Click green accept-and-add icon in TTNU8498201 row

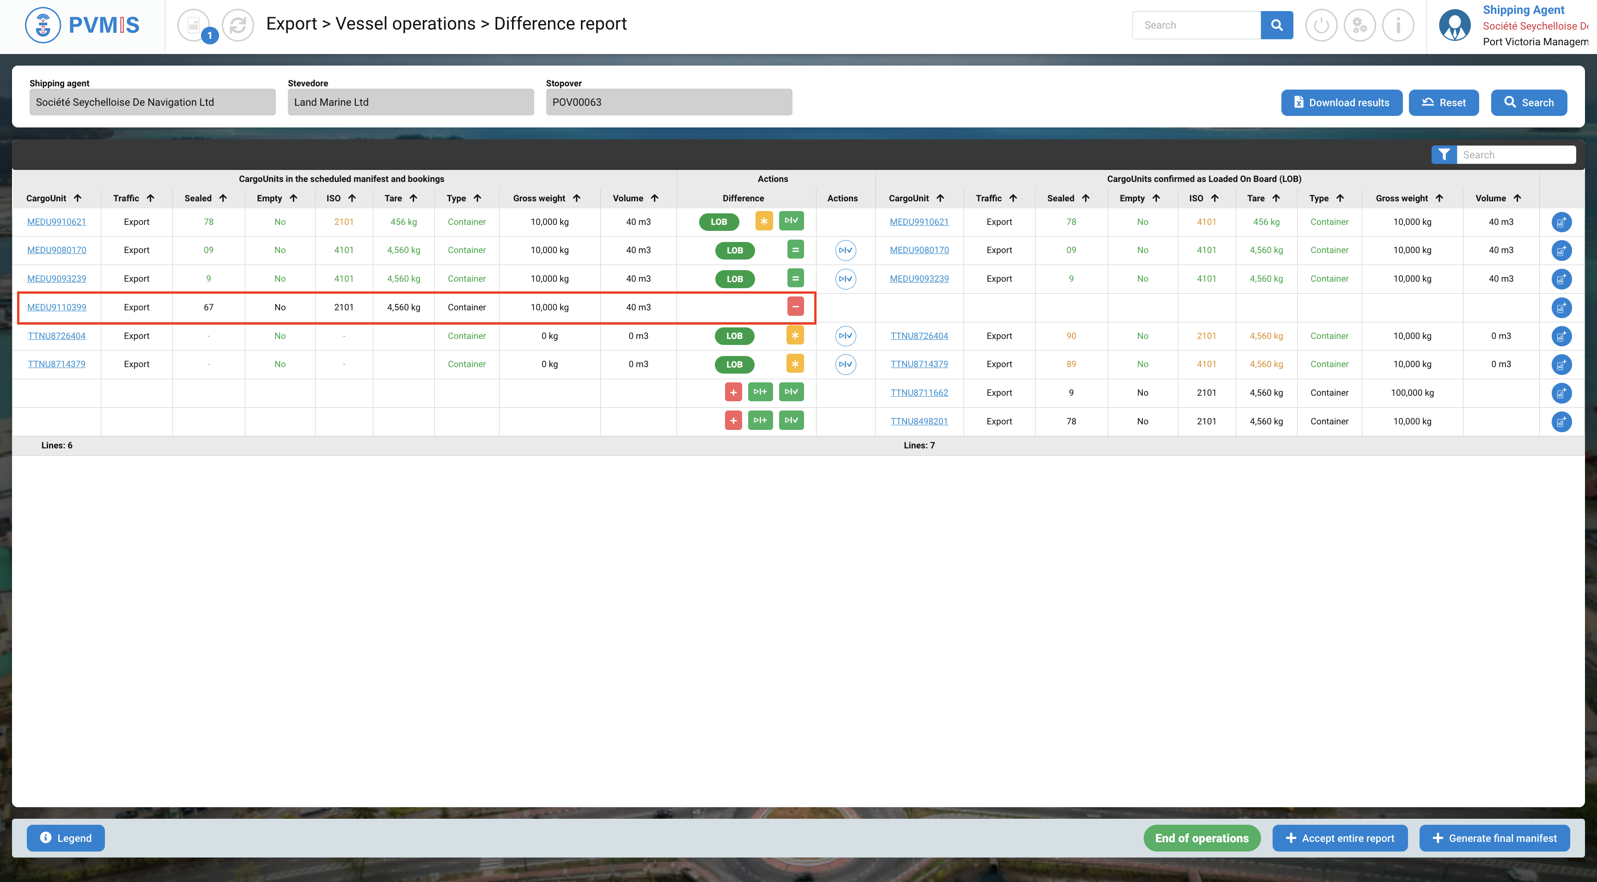pyautogui.click(x=760, y=421)
